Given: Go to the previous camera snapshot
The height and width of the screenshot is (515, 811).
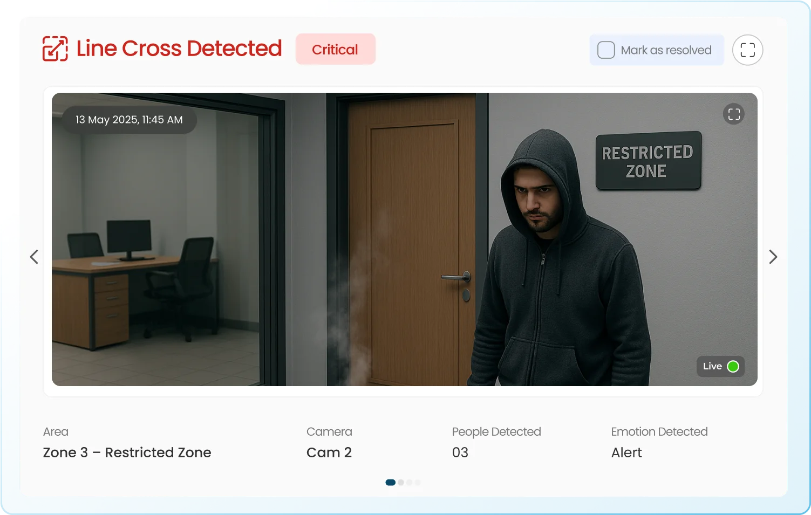Looking at the screenshot, I should 34,257.
